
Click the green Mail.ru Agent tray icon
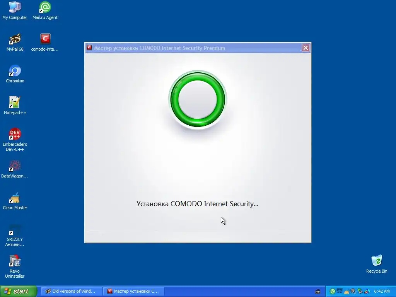333,292
